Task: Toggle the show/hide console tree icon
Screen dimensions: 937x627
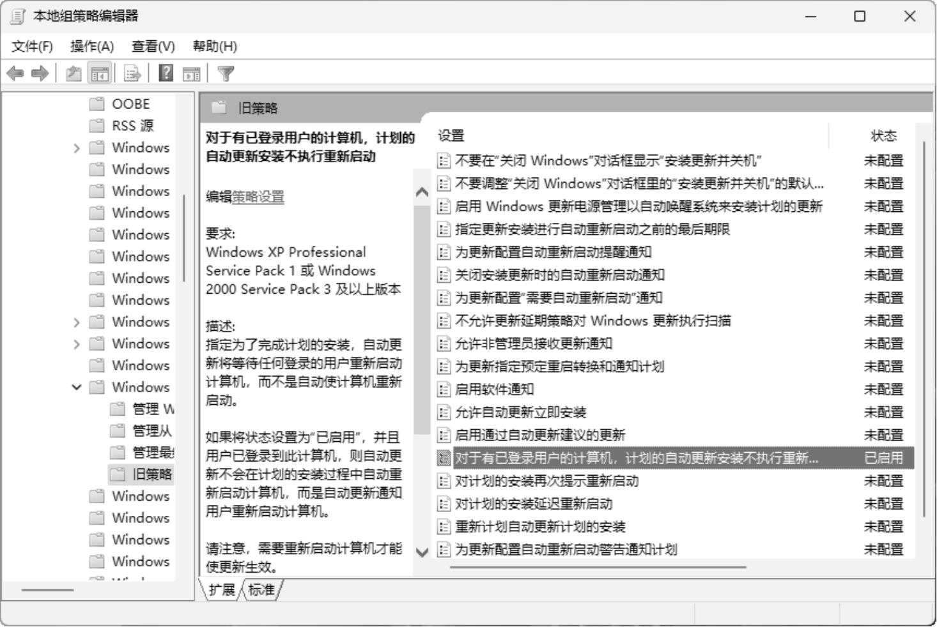Action: (99, 73)
